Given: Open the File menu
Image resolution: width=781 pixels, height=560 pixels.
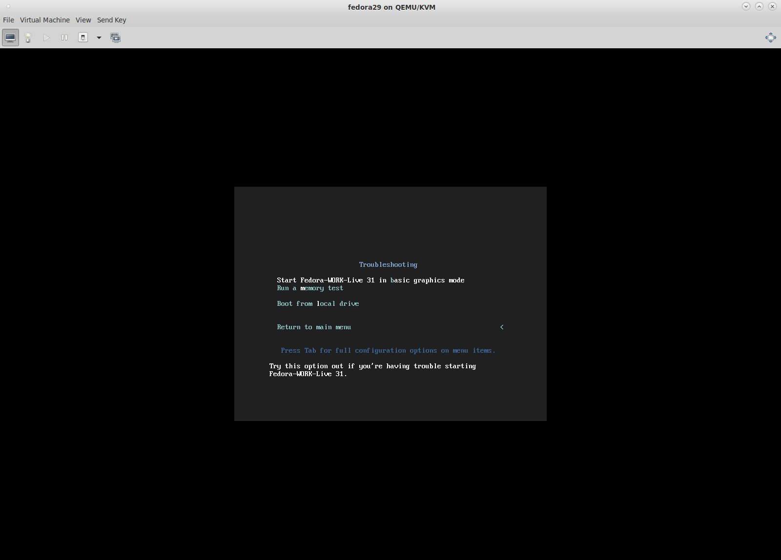Looking at the screenshot, I should pyautogui.click(x=8, y=20).
